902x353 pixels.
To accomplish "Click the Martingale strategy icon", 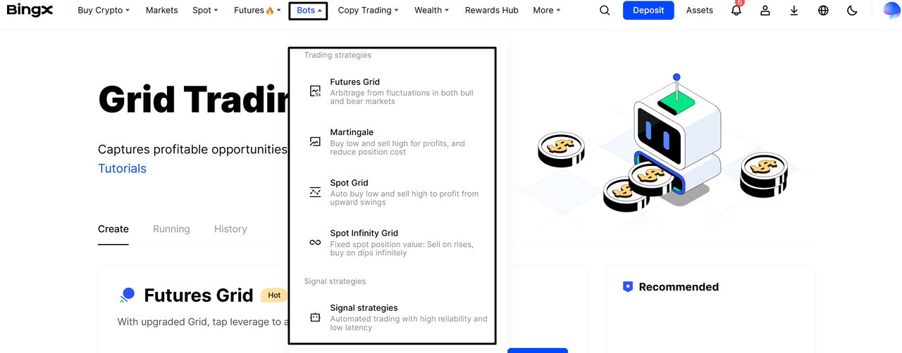I will (x=315, y=141).
